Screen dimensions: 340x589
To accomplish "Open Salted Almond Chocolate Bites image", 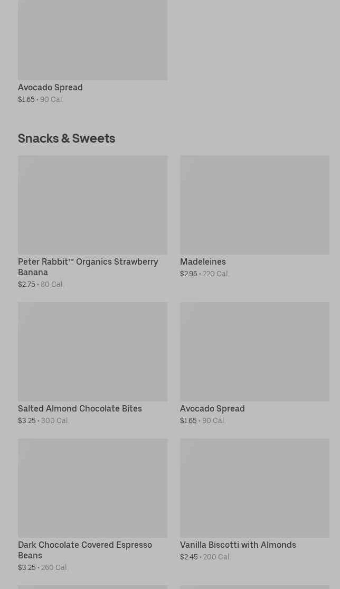I will click(93, 352).
